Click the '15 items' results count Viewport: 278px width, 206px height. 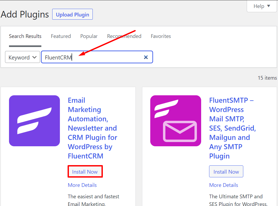click(x=267, y=78)
